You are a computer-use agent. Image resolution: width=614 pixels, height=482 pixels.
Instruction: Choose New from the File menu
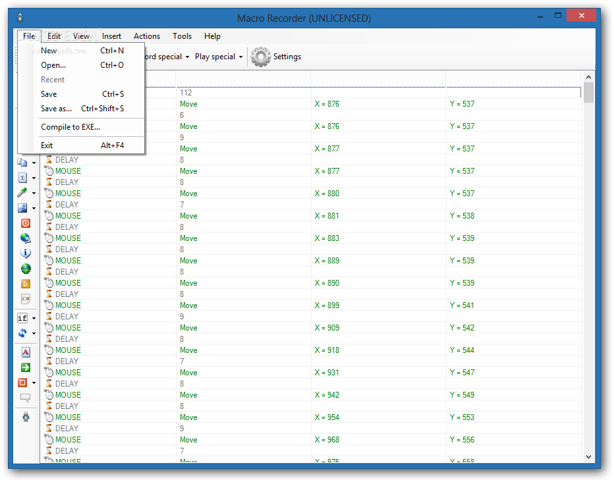[82, 51]
